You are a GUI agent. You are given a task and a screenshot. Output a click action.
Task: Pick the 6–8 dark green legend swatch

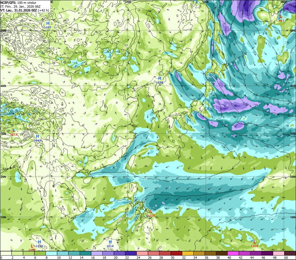[40, 253]
